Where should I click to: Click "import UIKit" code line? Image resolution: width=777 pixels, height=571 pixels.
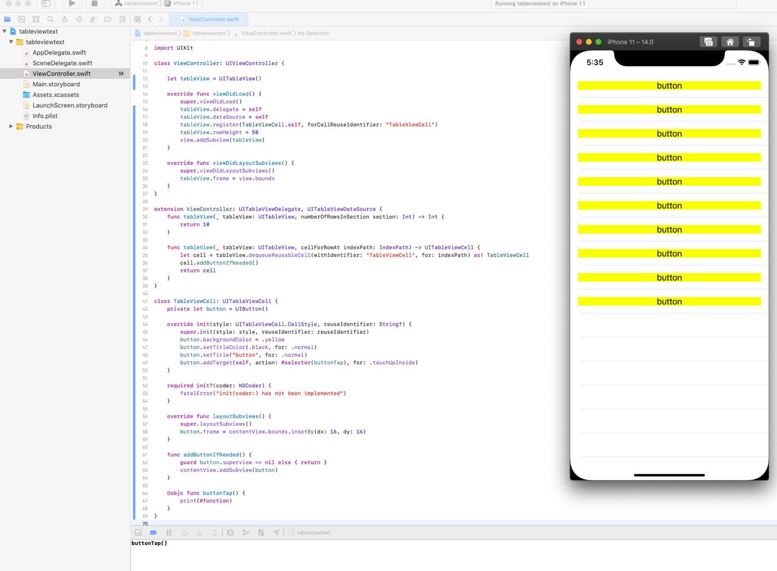pyautogui.click(x=174, y=48)
